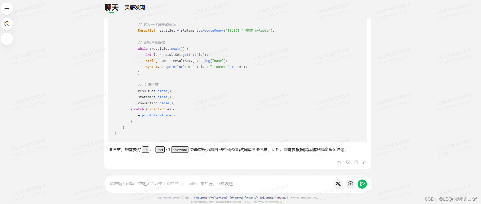Click the '// 遍历查询结果' comment
481x204 pixels.
point(152,43)
